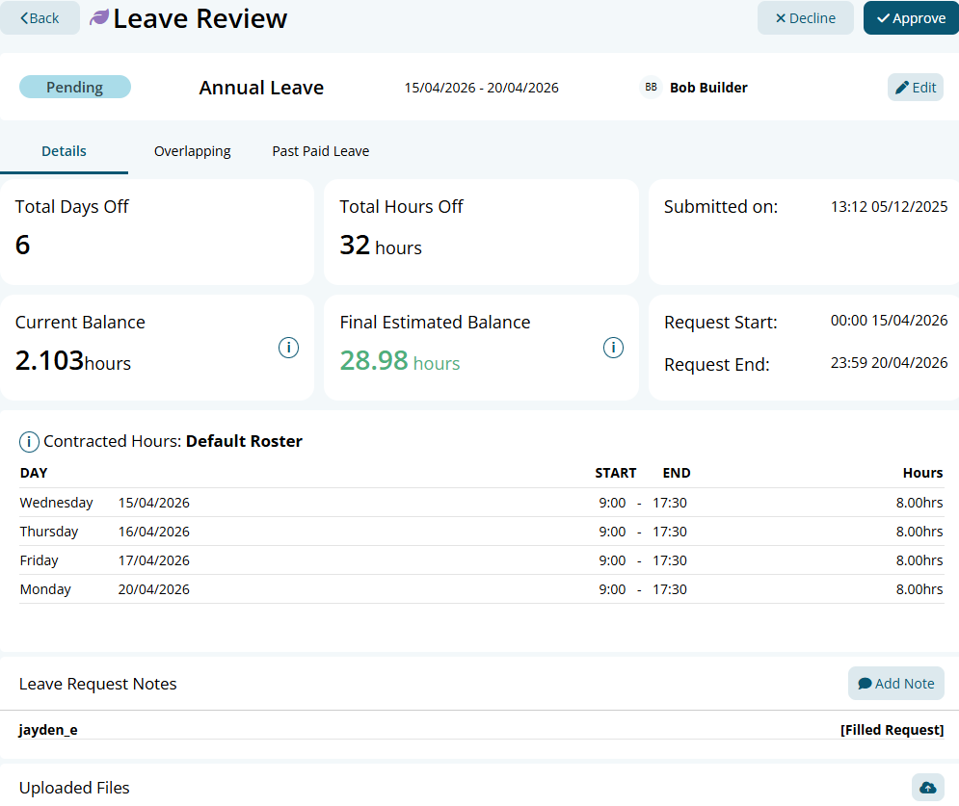Viewport: 959px width, 806px height.
Task: Add a note to the leave request
Action: 895,684
